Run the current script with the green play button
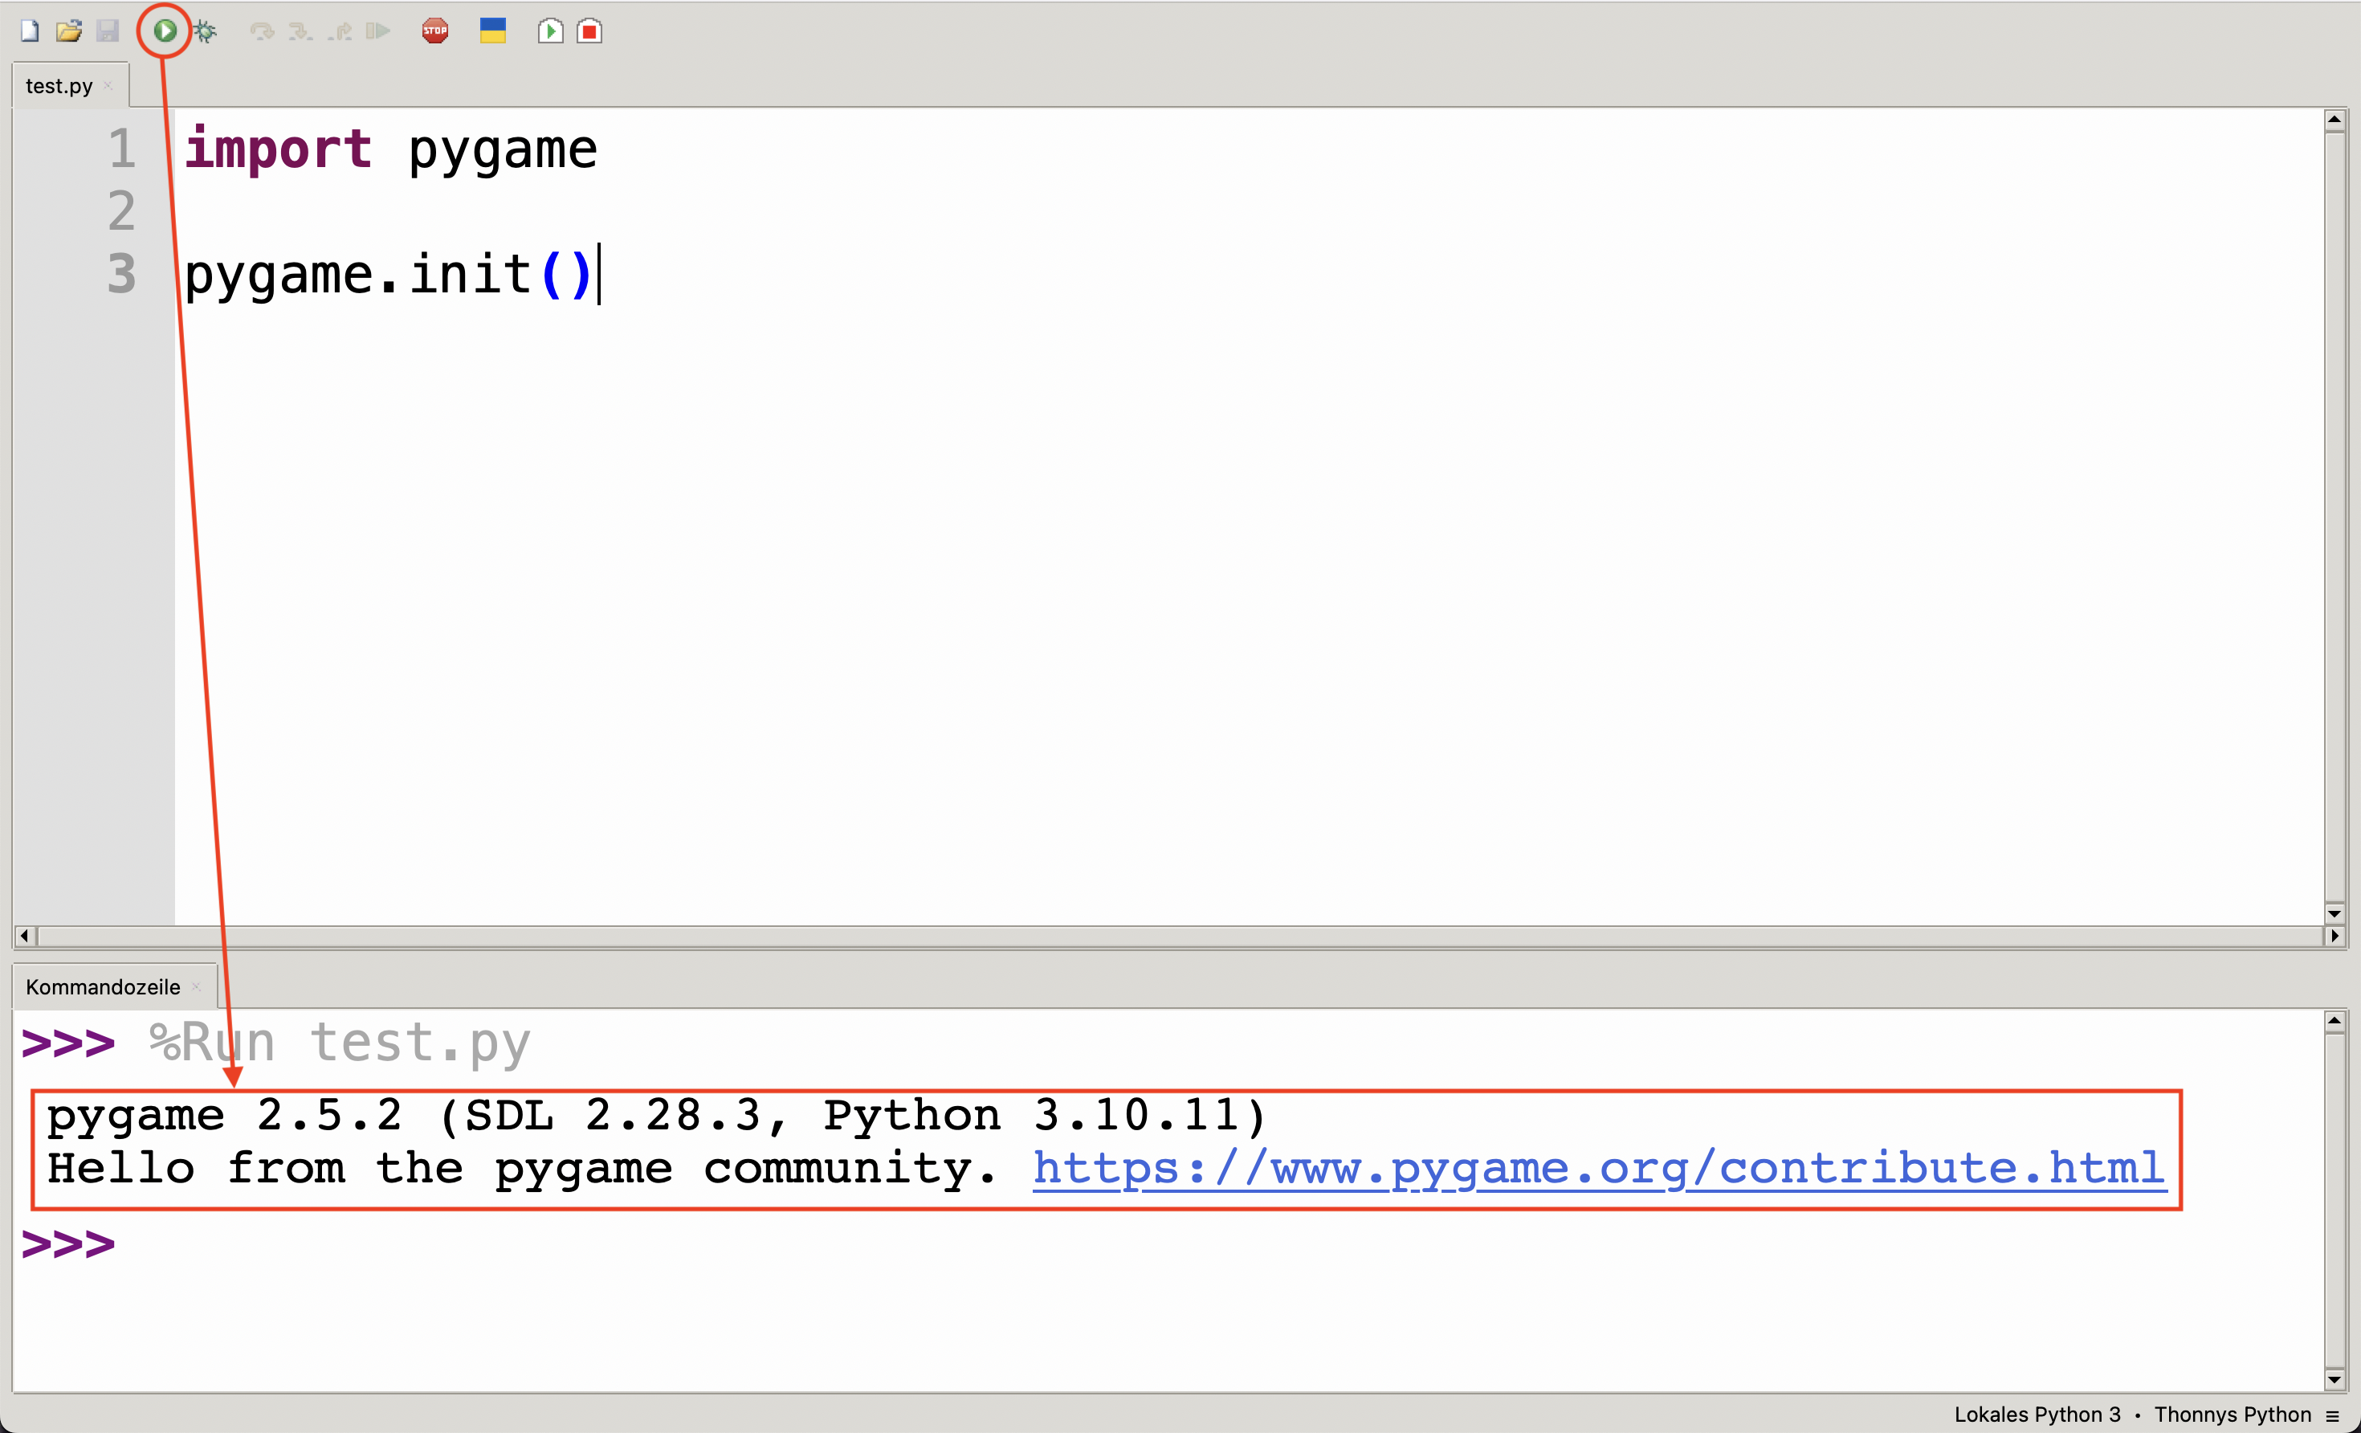 point(165,31)
